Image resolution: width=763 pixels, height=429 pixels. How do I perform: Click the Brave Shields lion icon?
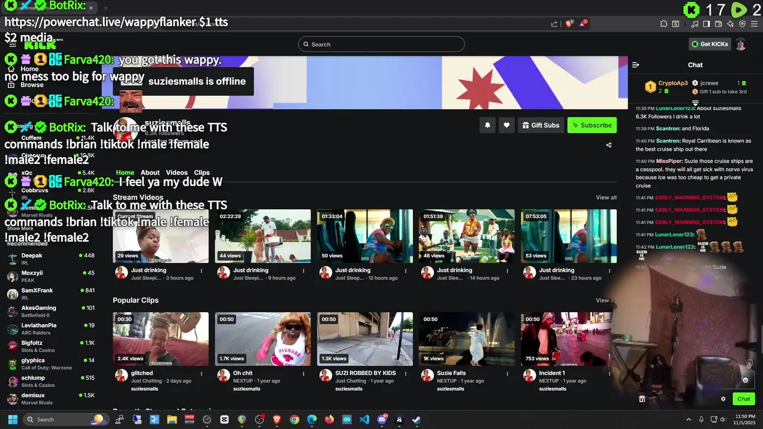pos(569,24)
